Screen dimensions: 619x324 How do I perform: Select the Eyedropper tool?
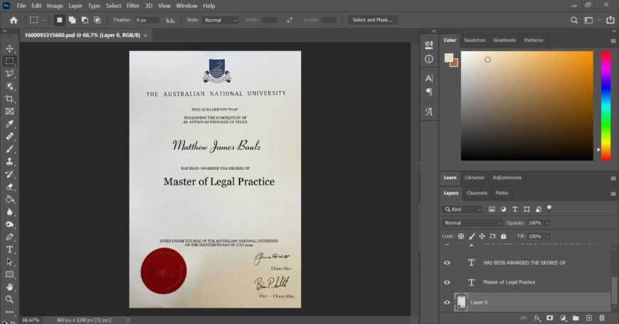point(9,124)
